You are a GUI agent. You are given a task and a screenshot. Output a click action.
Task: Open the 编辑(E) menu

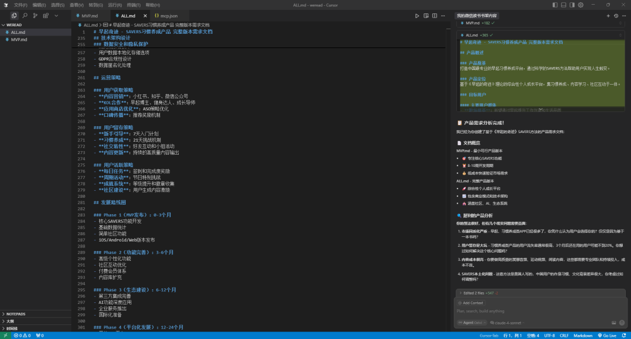click(39, 5)
